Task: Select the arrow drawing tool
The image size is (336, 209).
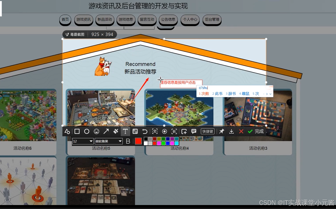Action: [106, 131]
